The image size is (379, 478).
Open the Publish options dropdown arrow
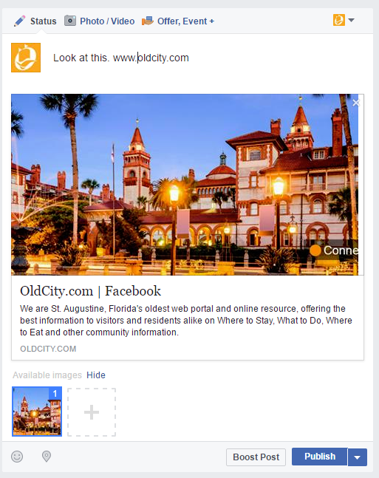click(358, 457)
